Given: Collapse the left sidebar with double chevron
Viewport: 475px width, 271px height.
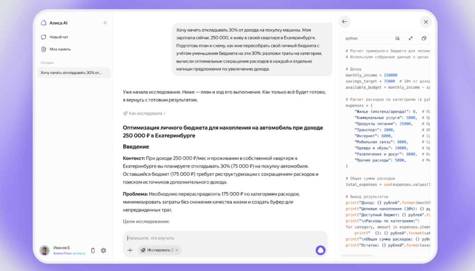Looking at the screenshot, I should [x=105, y=23].
